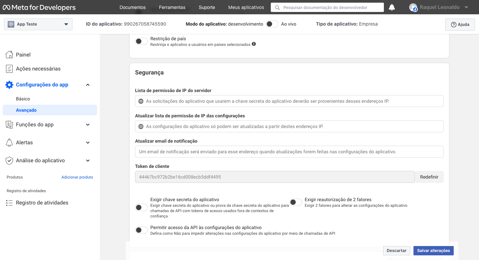Click the Configurações do app gear icon
Viewport: 479px width, 260px height.
9,84
